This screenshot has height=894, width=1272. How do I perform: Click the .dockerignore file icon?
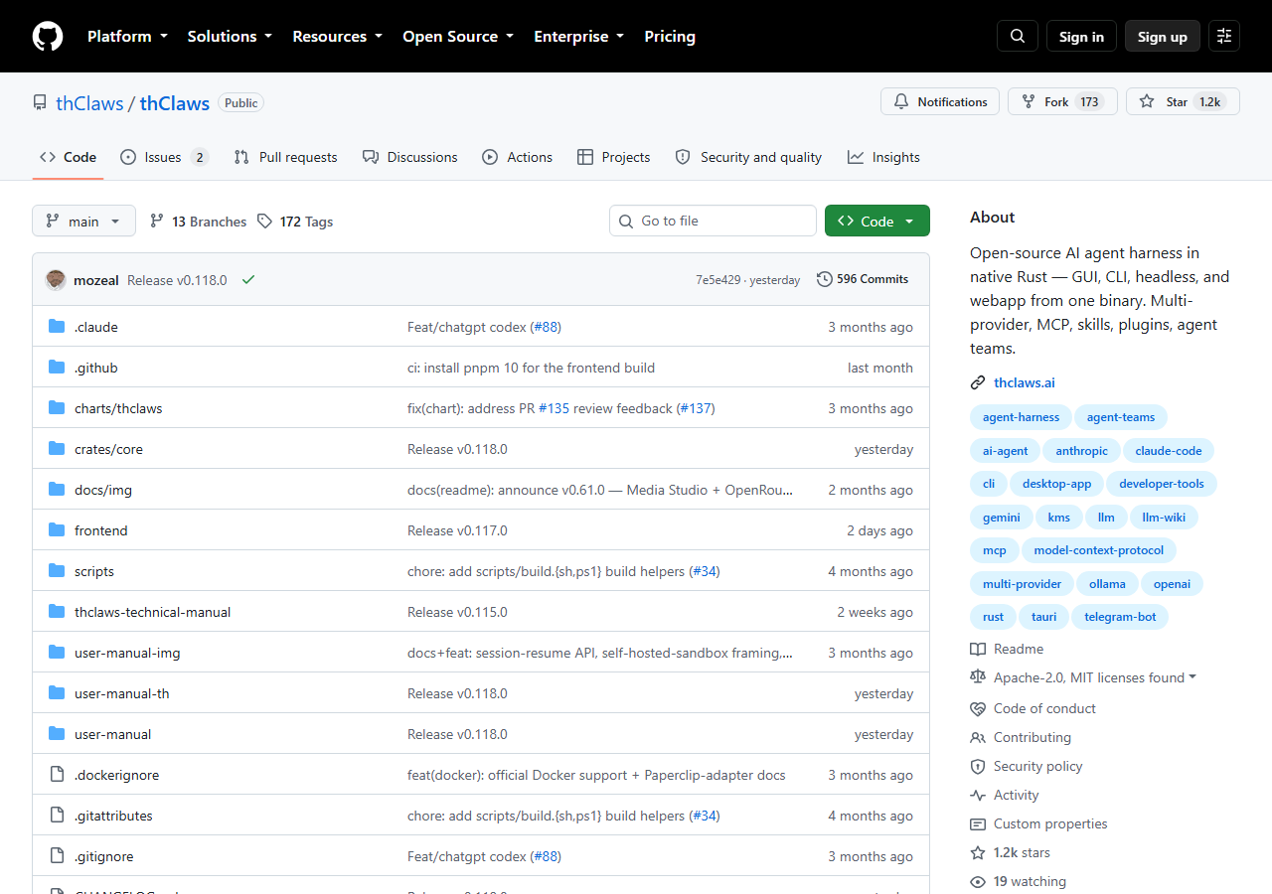[x=57, y=775]
